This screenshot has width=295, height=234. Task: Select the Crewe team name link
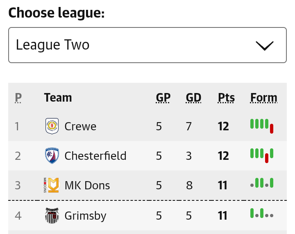click(80, 126)
